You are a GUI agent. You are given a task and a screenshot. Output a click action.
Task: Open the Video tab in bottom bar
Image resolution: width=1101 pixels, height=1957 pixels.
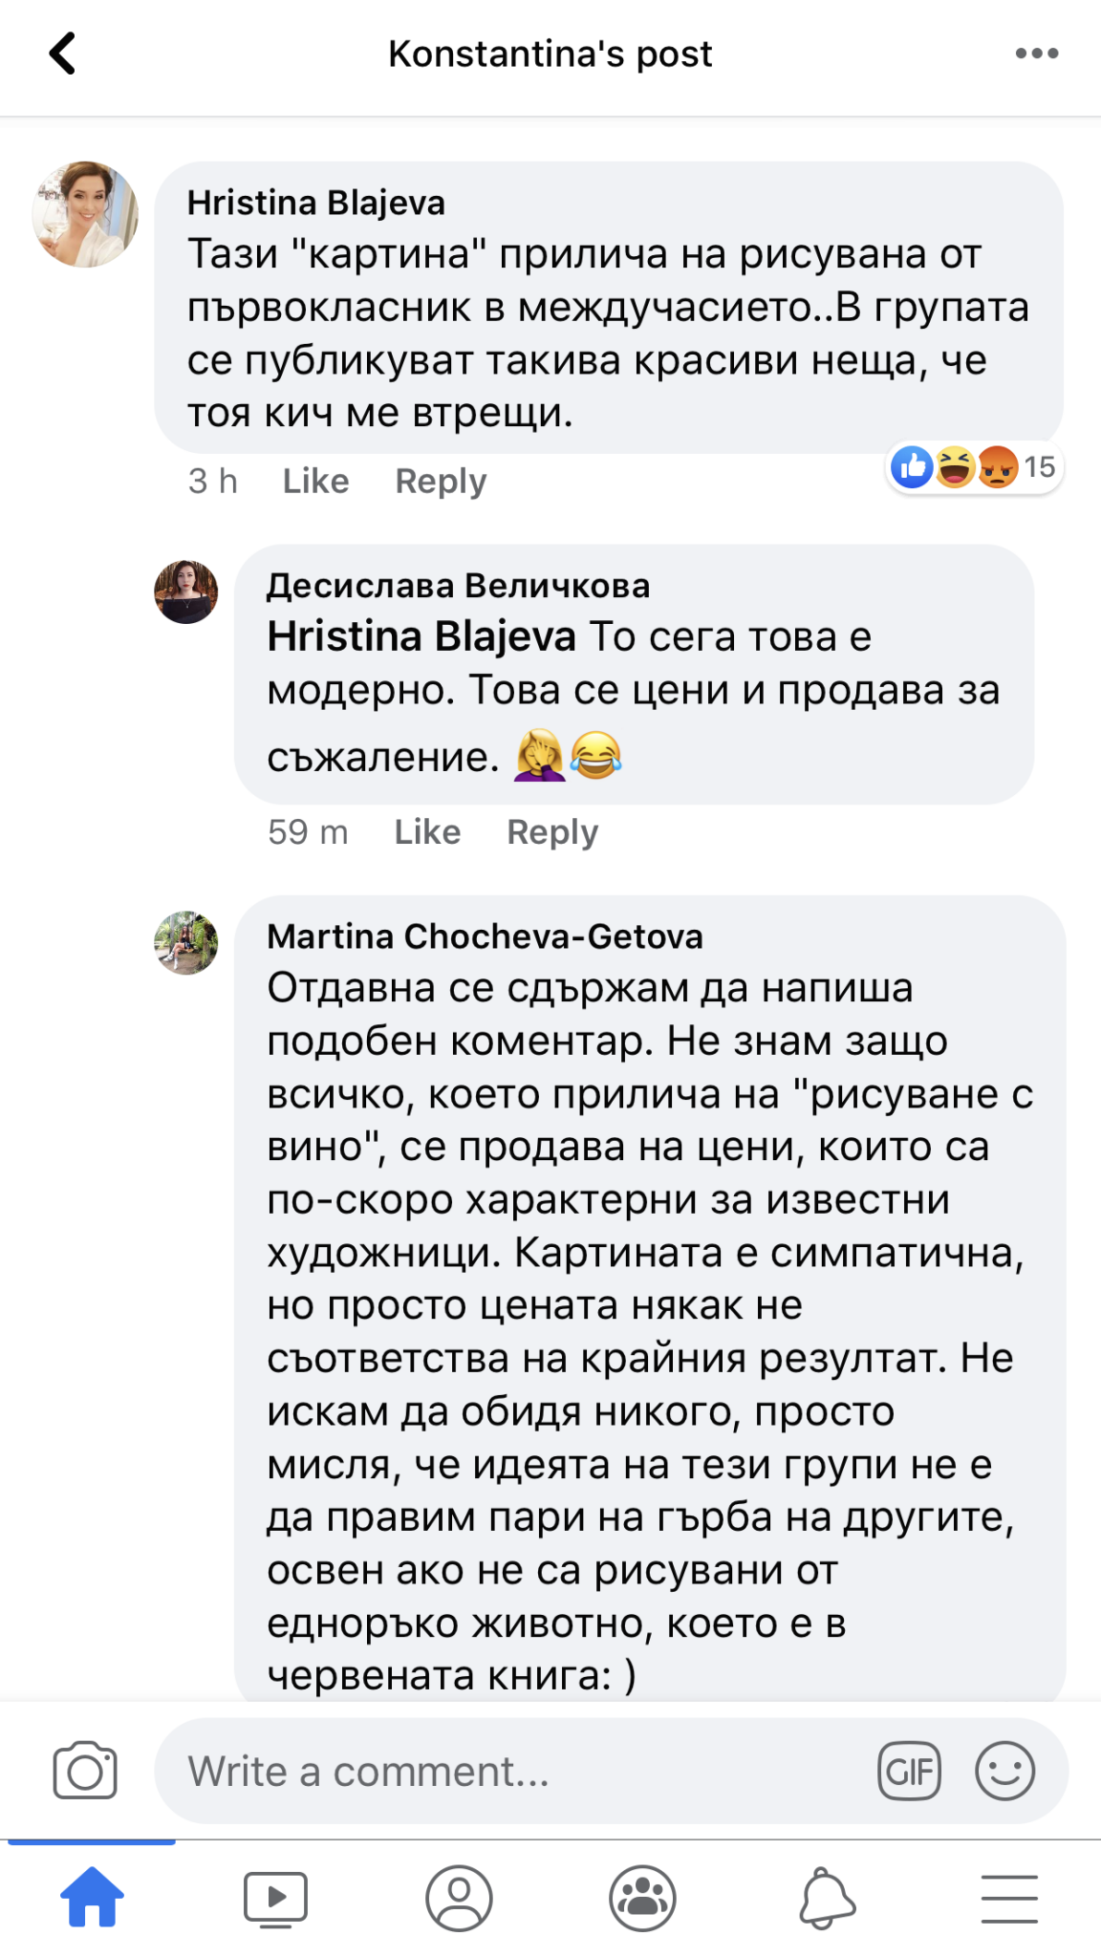275,1897
